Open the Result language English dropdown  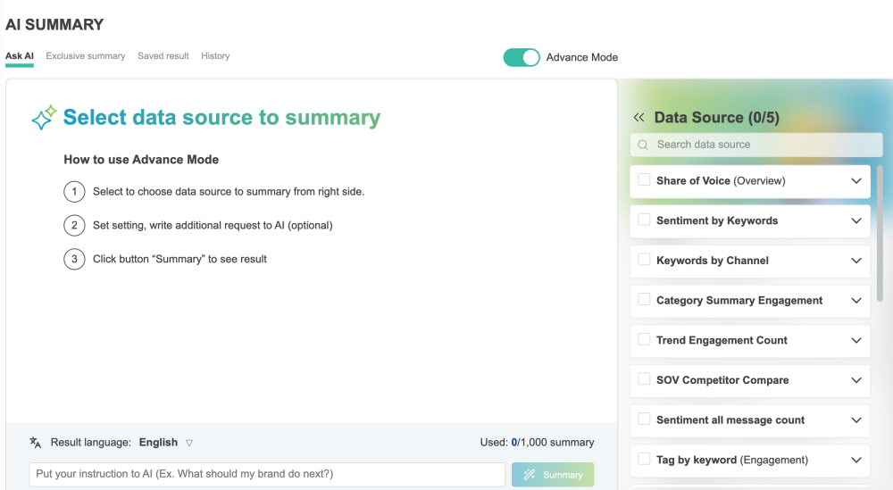(x=166, y=443)
